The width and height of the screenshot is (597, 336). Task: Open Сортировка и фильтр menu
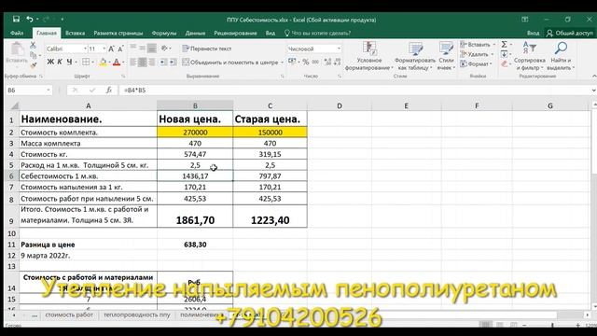pos(529,56)
